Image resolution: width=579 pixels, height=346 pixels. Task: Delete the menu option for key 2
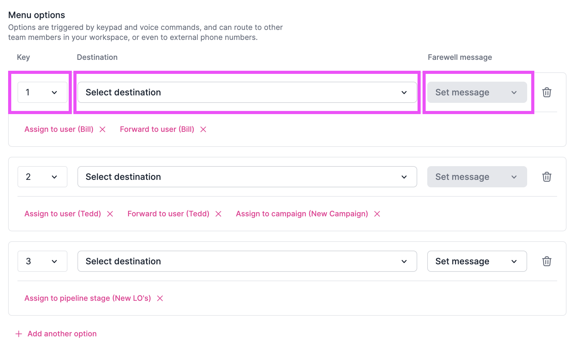547,177
